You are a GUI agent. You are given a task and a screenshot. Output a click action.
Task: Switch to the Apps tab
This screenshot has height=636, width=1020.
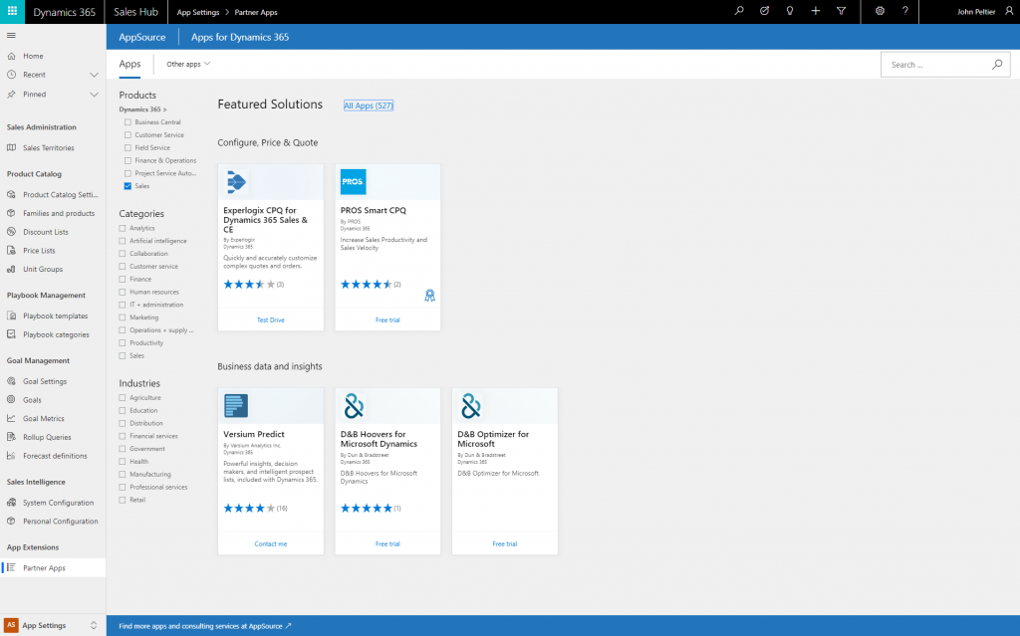point(129,63)
